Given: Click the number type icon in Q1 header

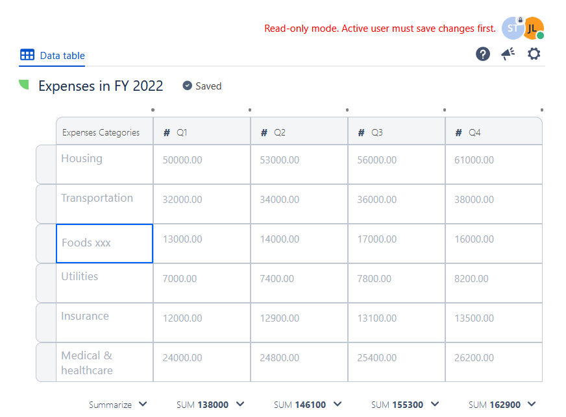Looking at the screenshot, I should (x=167, y=132).
